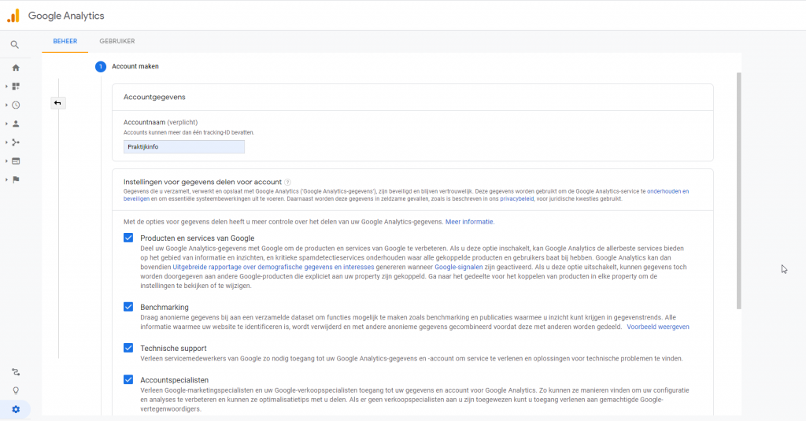Click the Google Analytics title text

[x=66, y=16]
